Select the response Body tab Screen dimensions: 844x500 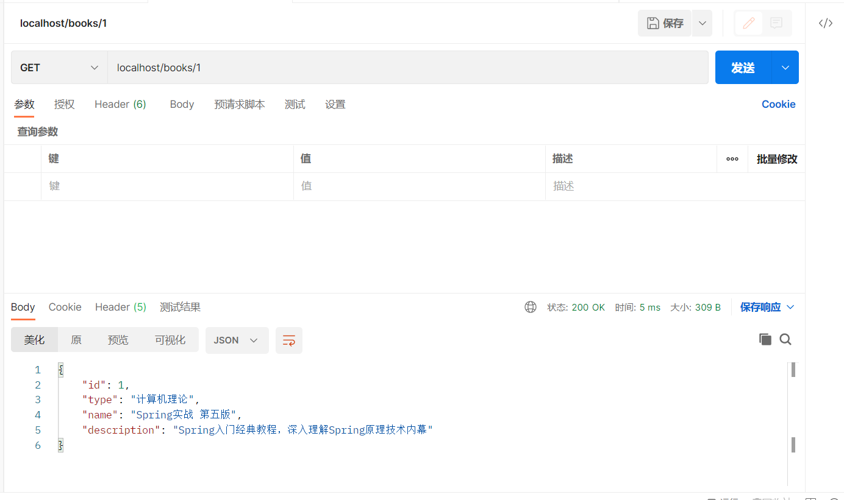(23, 307)
